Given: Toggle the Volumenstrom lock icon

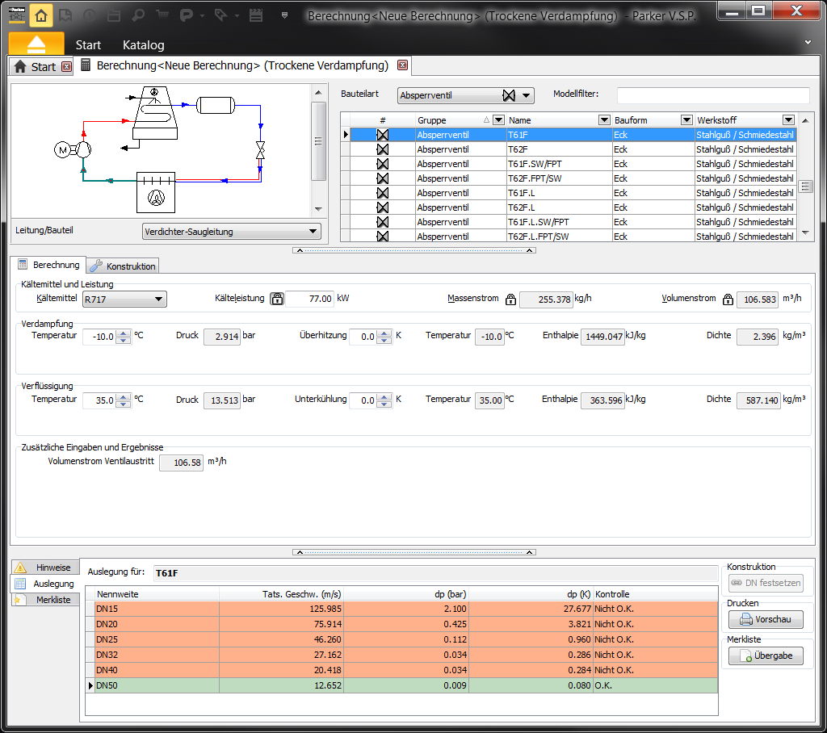Looking at the screenshot, I should pyautogui.click(x=726, y=299).
